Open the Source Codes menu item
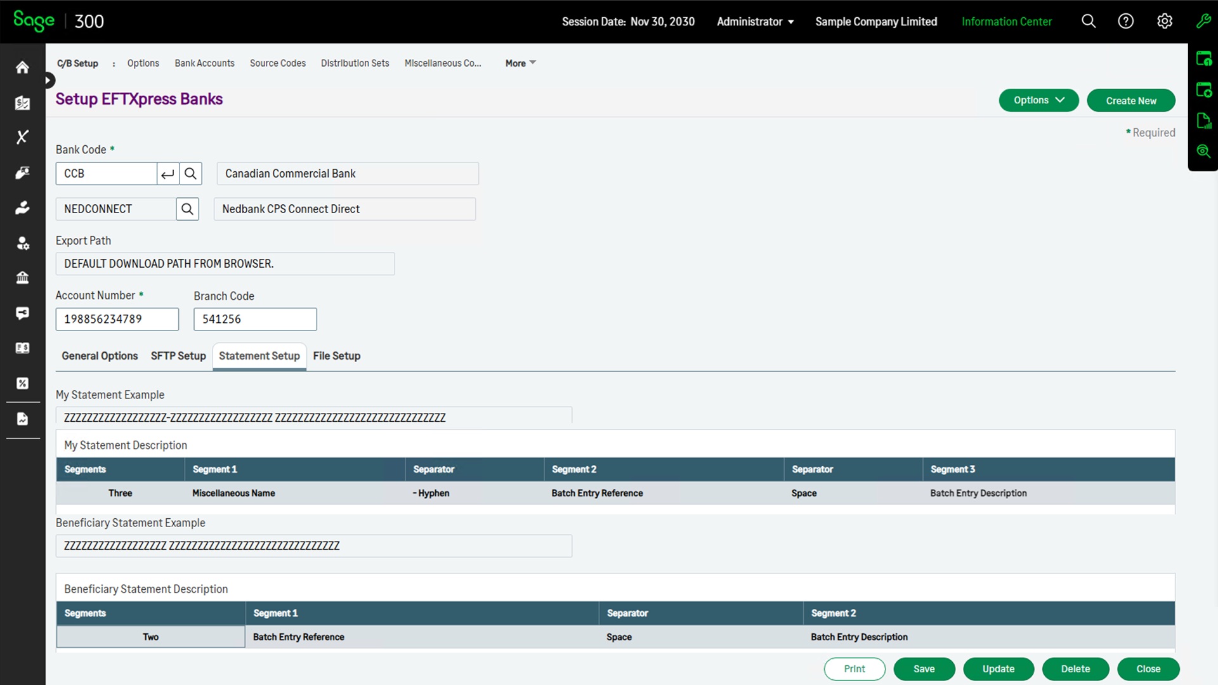1218x685 pixels. [278, 63]
